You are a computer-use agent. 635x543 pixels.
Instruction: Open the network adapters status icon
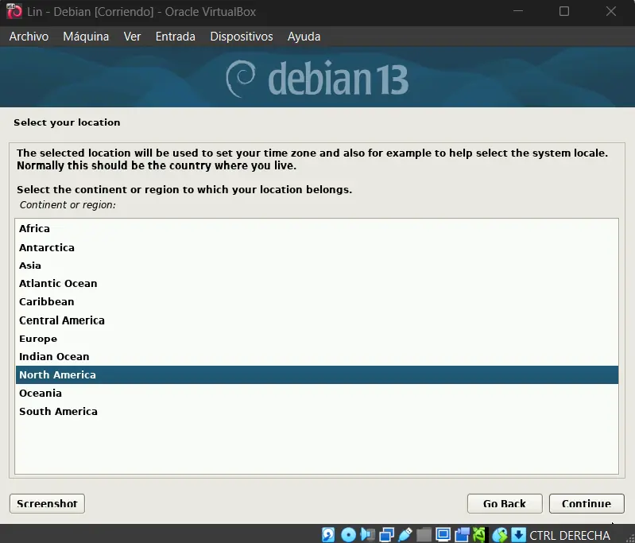386,534
